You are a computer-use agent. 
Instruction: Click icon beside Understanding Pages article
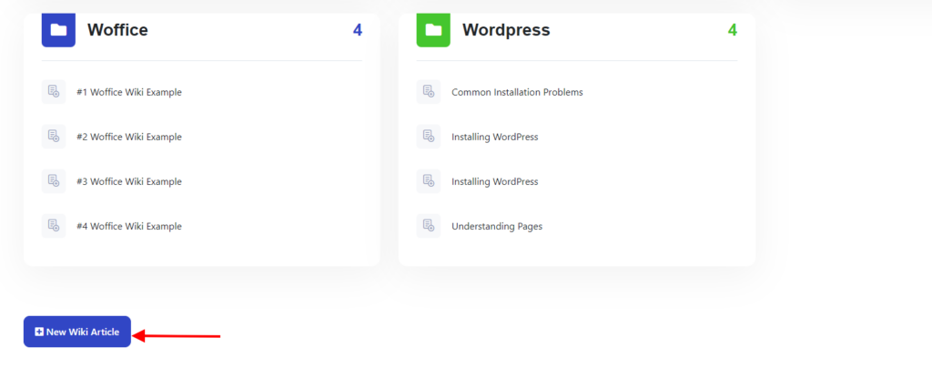click(x=429, y=226)
